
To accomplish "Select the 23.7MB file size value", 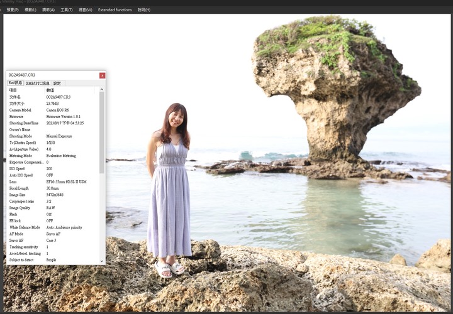I will tap(52, 104).
